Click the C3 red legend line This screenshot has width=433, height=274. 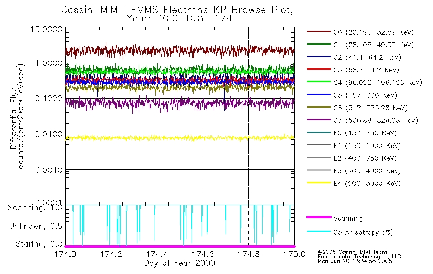point(319,69)
